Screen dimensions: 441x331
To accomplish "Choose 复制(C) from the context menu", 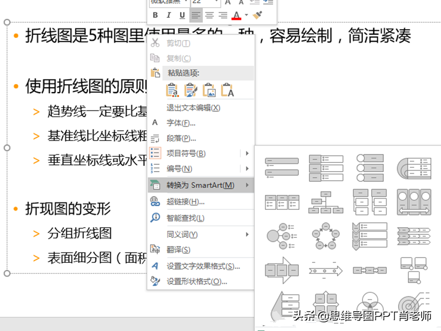I will [201, 58].
